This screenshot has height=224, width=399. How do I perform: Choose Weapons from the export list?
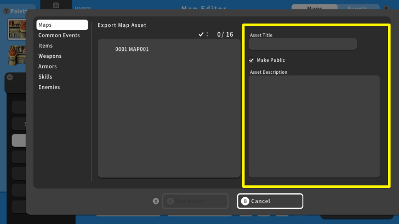click(49, 56)
